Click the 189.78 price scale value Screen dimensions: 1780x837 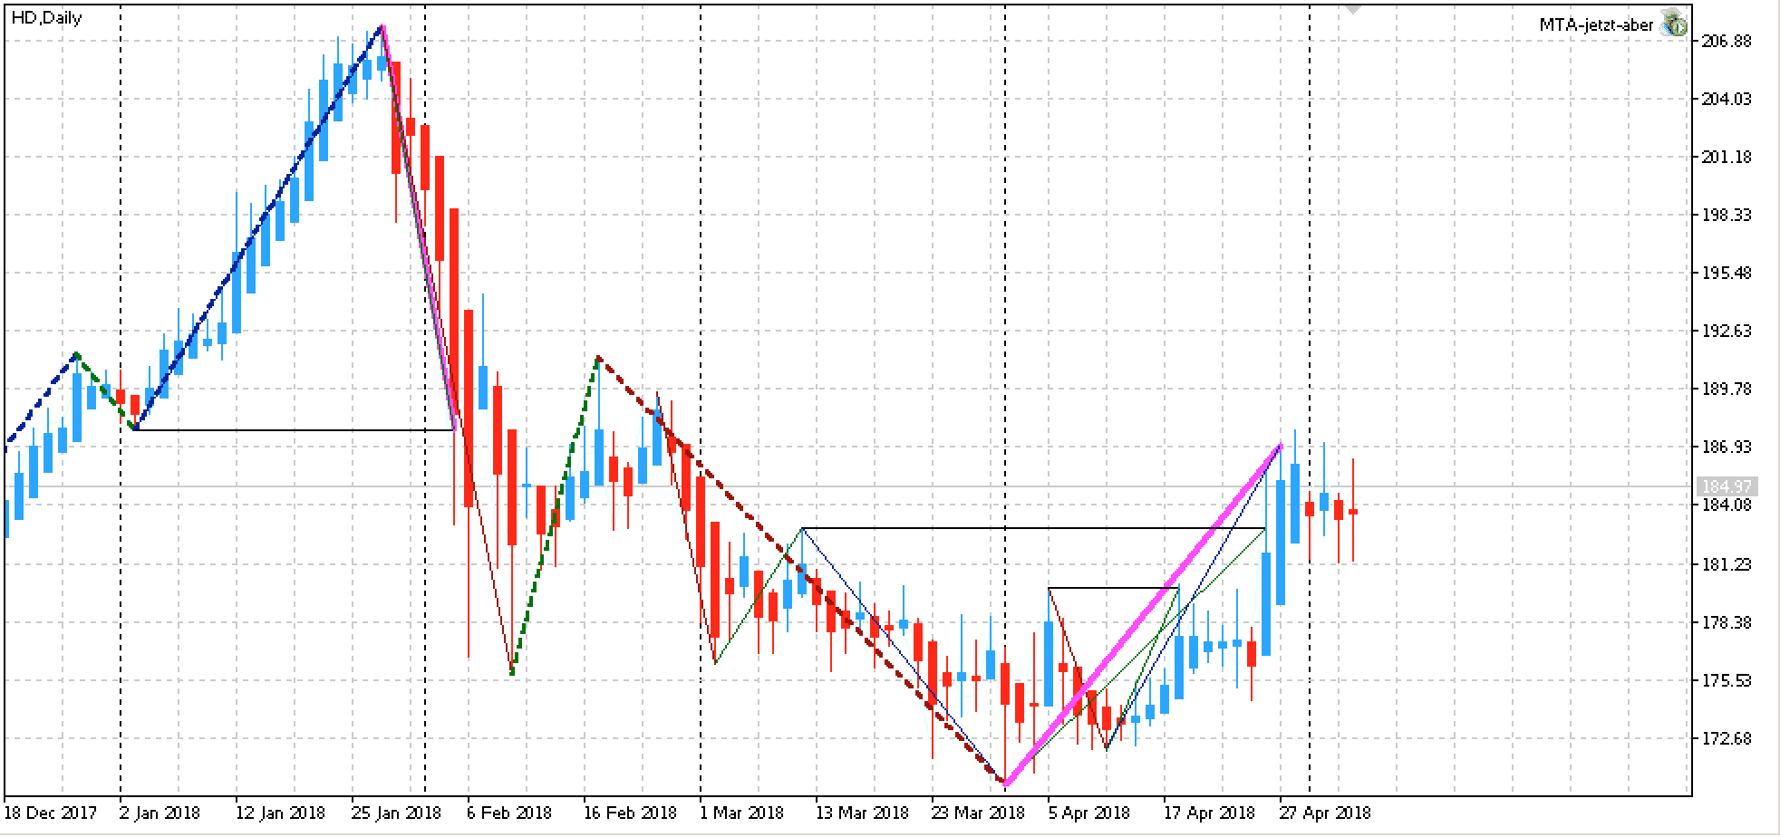point(1726,389)
